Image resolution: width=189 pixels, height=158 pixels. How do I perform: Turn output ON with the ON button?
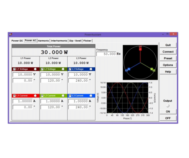point(168,112)
